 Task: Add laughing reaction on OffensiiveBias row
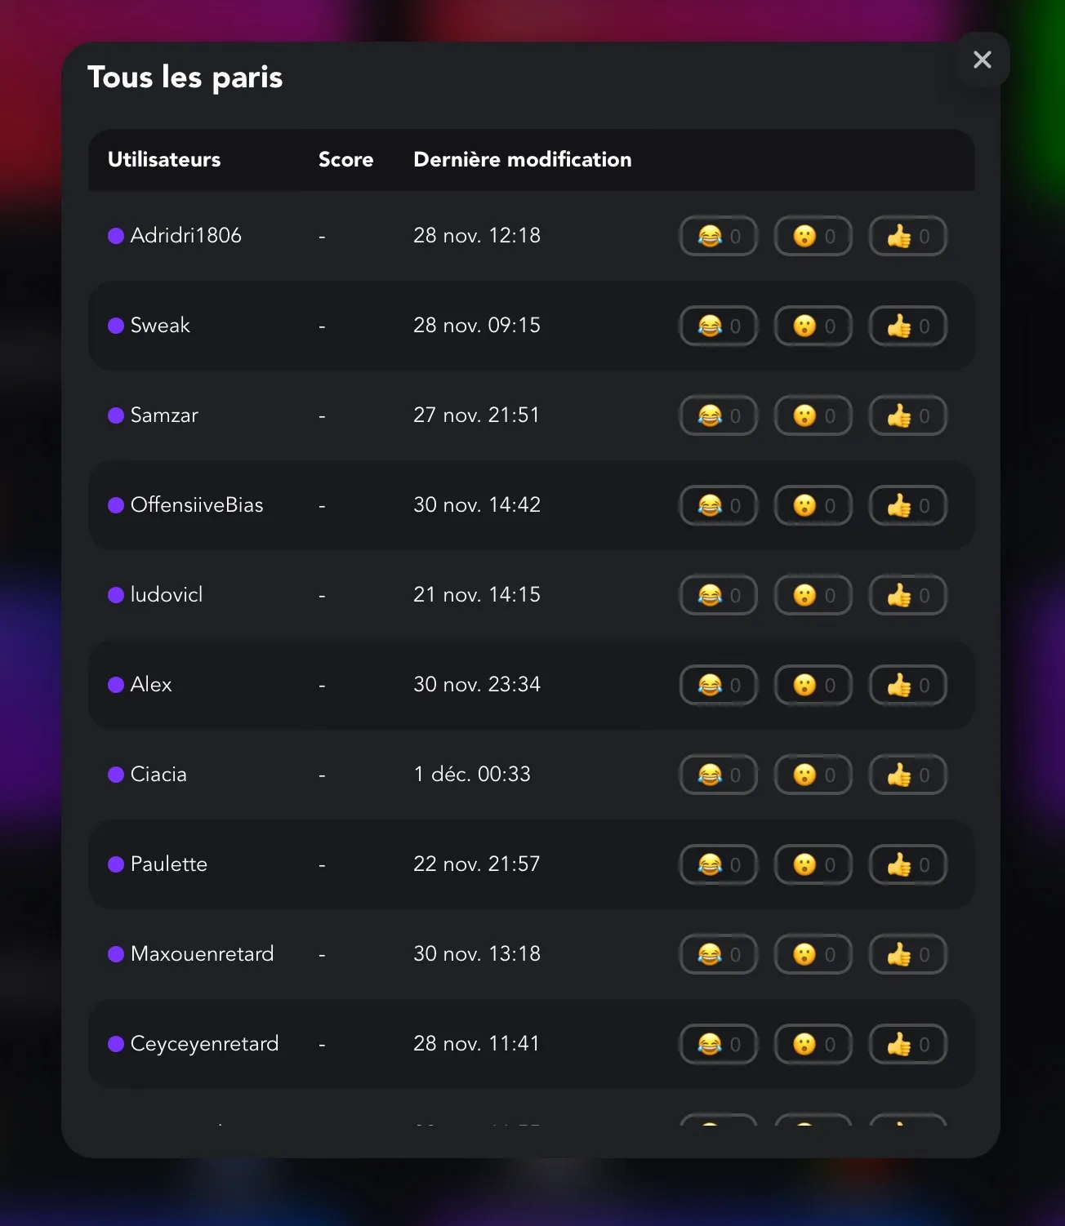719,505
